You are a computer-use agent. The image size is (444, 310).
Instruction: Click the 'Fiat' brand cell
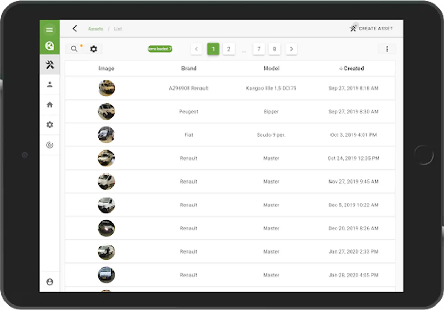tap(189, 135)
